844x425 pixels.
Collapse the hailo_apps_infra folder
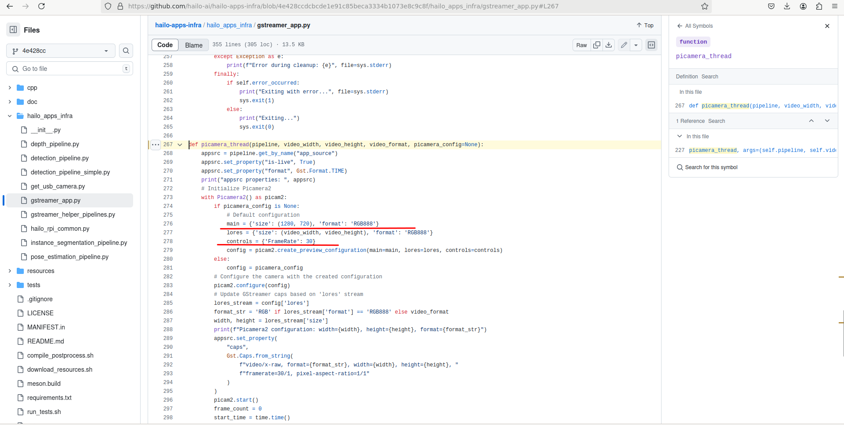(10, 116)
